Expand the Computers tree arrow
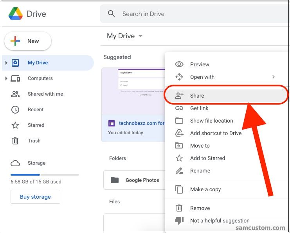The image size is (290, 233). (x=6, y=78)
